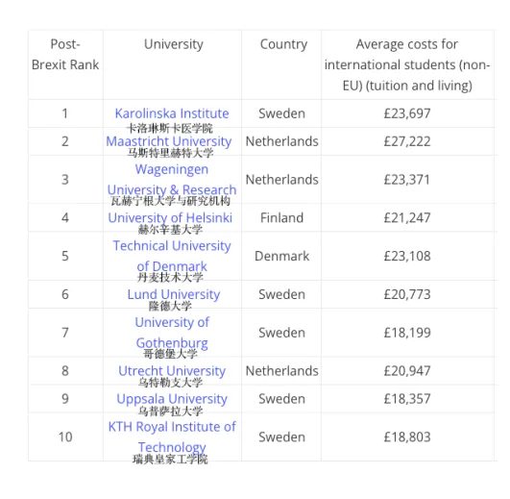Image resolution: width=510 pixels, height=499 pixels.
Task: Click the £27,222 cost cell
Action: (407, 141)
